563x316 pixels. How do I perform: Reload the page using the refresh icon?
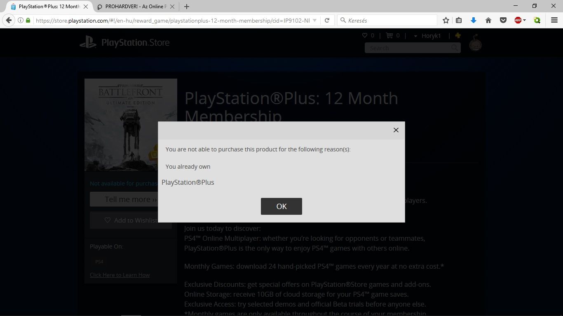click(327, 20)
